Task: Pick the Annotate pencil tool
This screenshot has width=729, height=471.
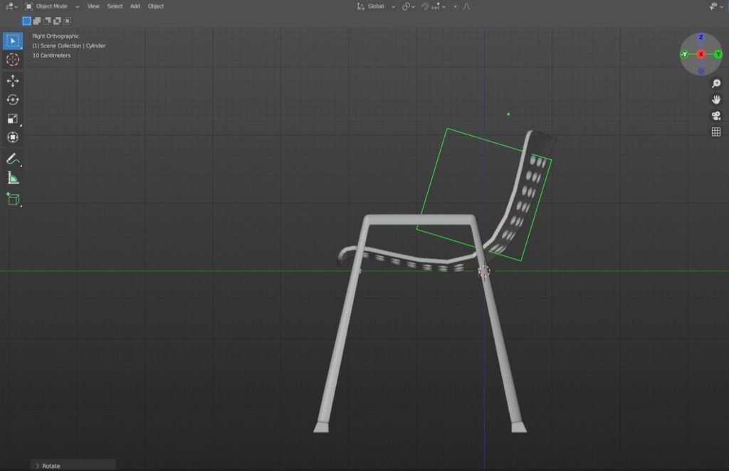Action: point(13,159)
